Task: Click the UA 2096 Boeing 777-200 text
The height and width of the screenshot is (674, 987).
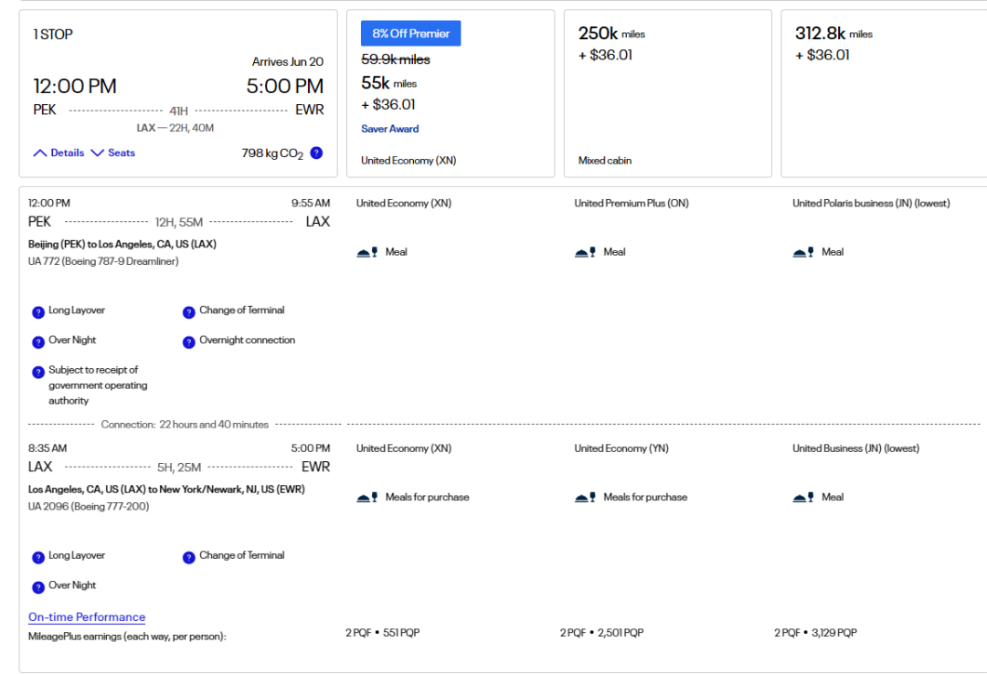Action: tap(89, 506)
